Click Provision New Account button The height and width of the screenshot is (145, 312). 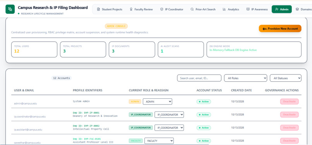tap(280, 29)
